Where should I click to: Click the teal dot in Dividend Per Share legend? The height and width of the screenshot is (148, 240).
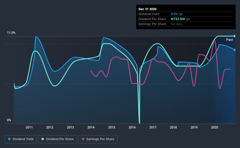click(x=43, y=139)
